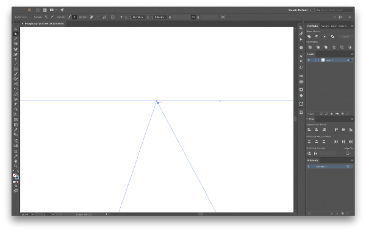
Task: Click the Y coordinate input field
Action: coord(160,17)
